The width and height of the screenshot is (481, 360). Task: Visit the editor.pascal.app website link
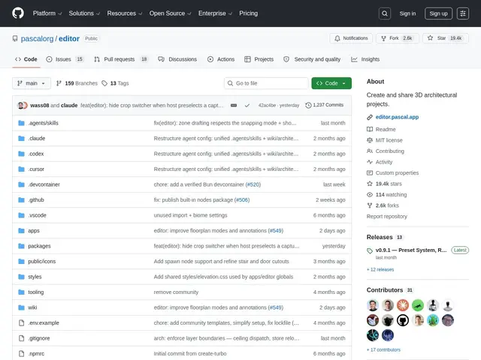[x=397, y=117]
